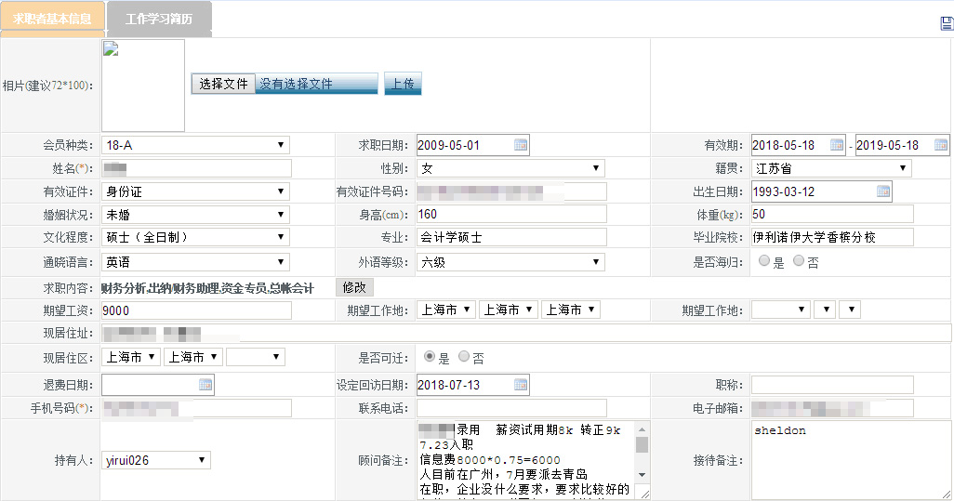This screenshot has height=501, width=954.
Task: Open 有效证件 dropdown showing 身份证
Action: (x=195, y=191)
